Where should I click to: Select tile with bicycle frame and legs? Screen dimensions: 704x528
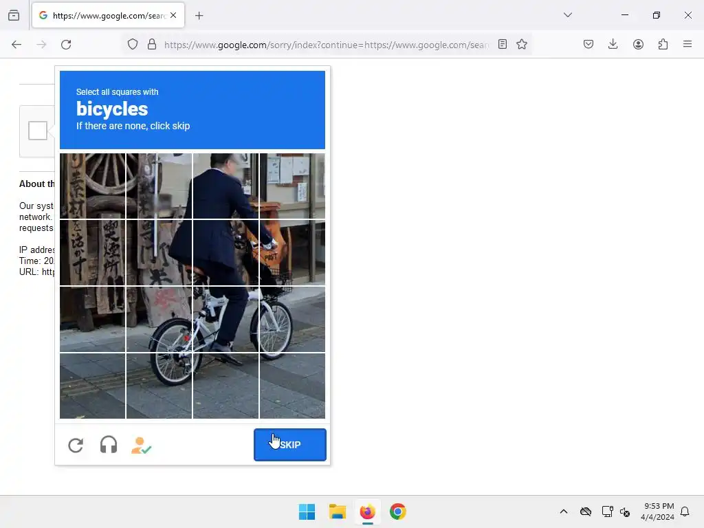[225, 319]
